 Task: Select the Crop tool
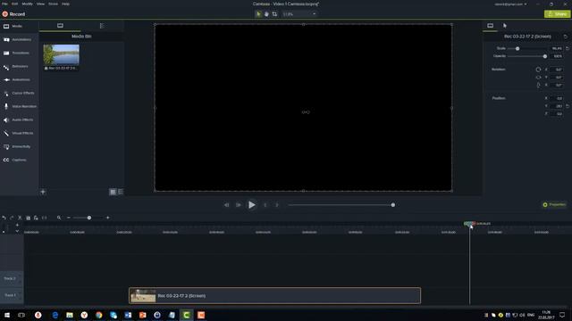[x=274, y=14]
